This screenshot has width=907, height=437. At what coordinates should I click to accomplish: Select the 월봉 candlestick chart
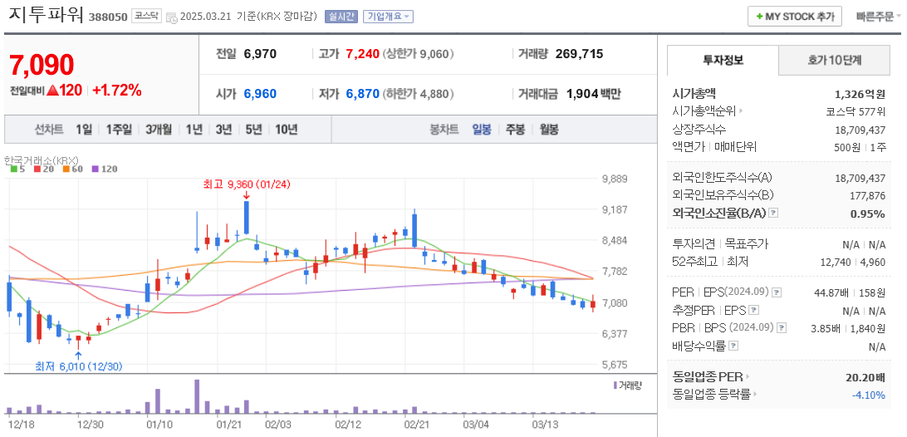pos(548,130)
